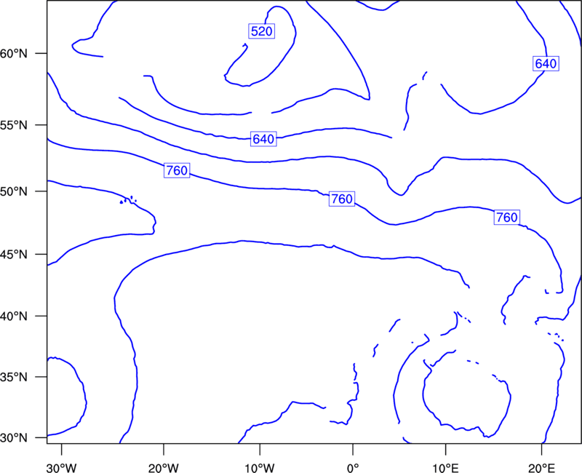Click the 640 contour label near 10°W
The height and width of the screenshot is (473, 582).
point(263,139)
